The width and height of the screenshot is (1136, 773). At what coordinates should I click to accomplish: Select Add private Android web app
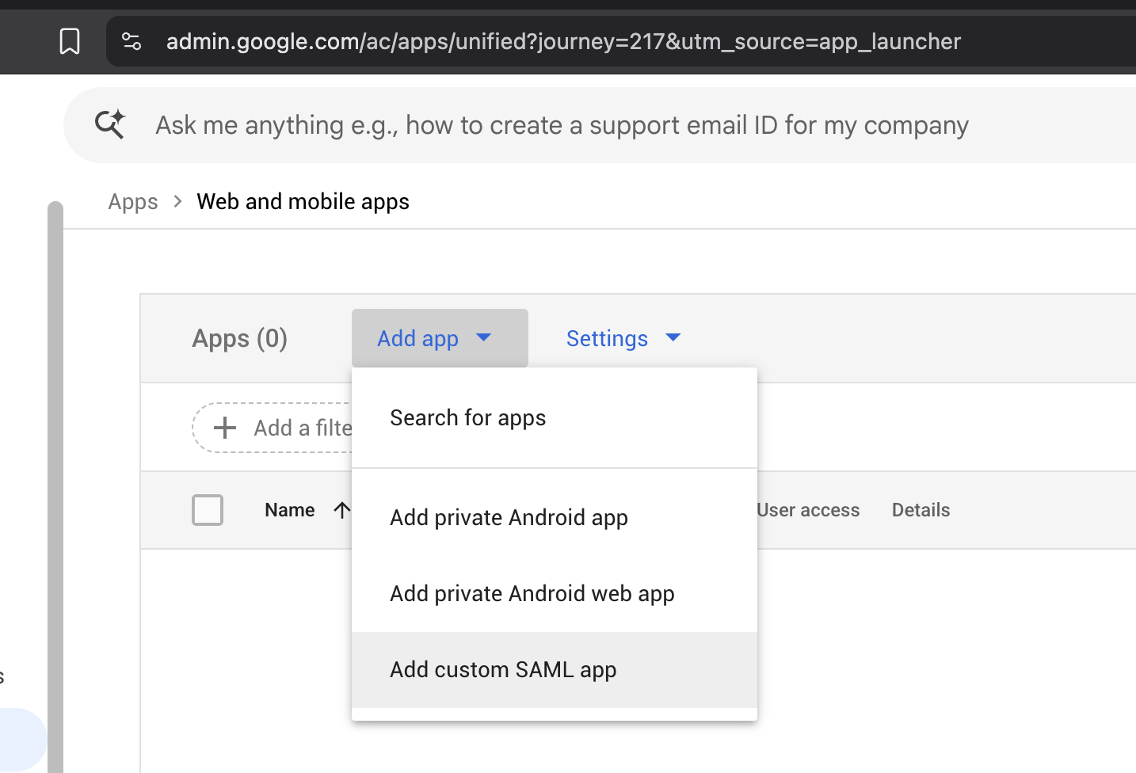pyautogui.click(x=555, y=593)
